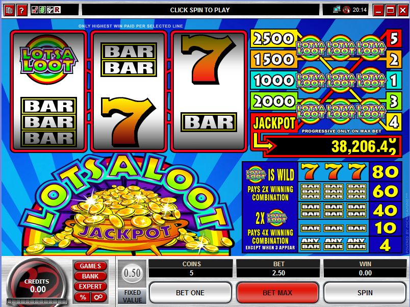Click the R icon in top bar
This screenshot has height=307, width=410.
(57, 10)
